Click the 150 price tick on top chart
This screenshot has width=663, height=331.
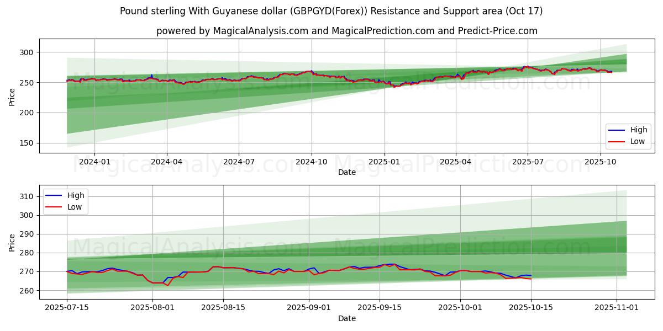(27, 143)
